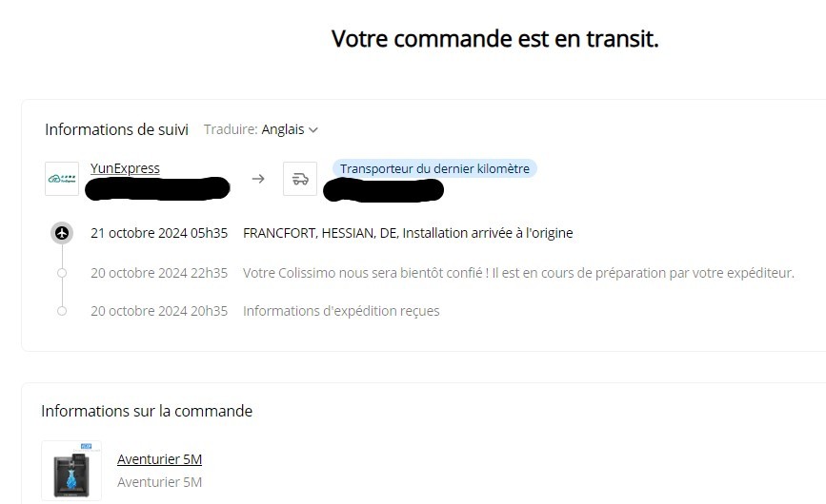The image size is (826, 504).
Task: Click the arrow icon between the two carriers
Action: coord(258,179)
